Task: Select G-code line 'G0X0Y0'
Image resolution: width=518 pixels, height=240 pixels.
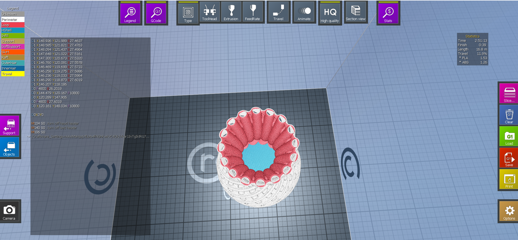Action: point(38,115)
